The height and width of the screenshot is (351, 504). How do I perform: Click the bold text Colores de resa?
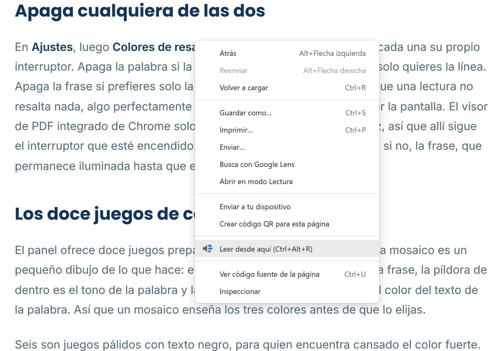coord(154,47)
